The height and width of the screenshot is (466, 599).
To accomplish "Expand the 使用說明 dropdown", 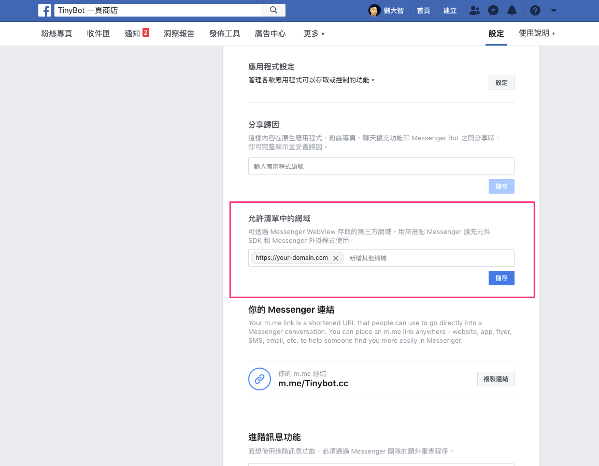I will click(x=536, y=33).
